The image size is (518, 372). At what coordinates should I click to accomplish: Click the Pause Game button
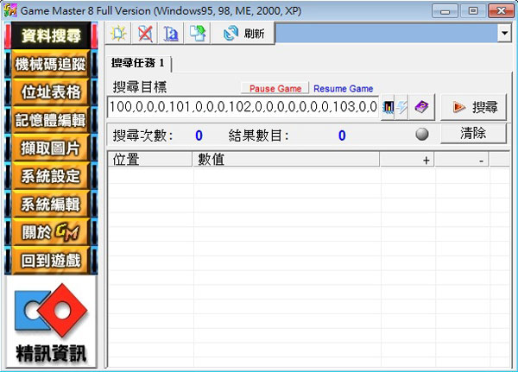tap(275, 89)
